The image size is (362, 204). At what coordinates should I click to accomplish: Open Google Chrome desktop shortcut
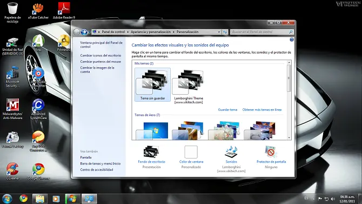(x=38, y=172)
